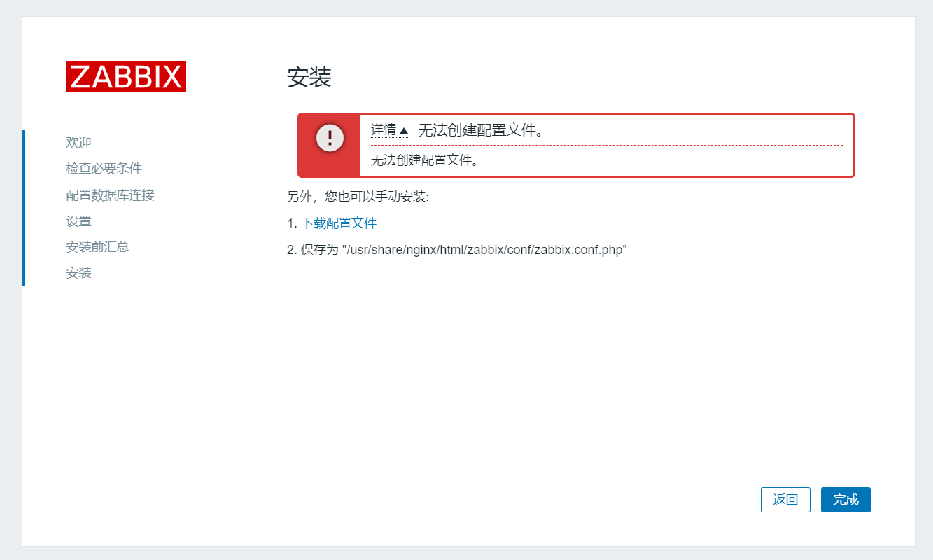Click the red error exclamation icon
933x560 pixels.
click(x=330, y=136)
